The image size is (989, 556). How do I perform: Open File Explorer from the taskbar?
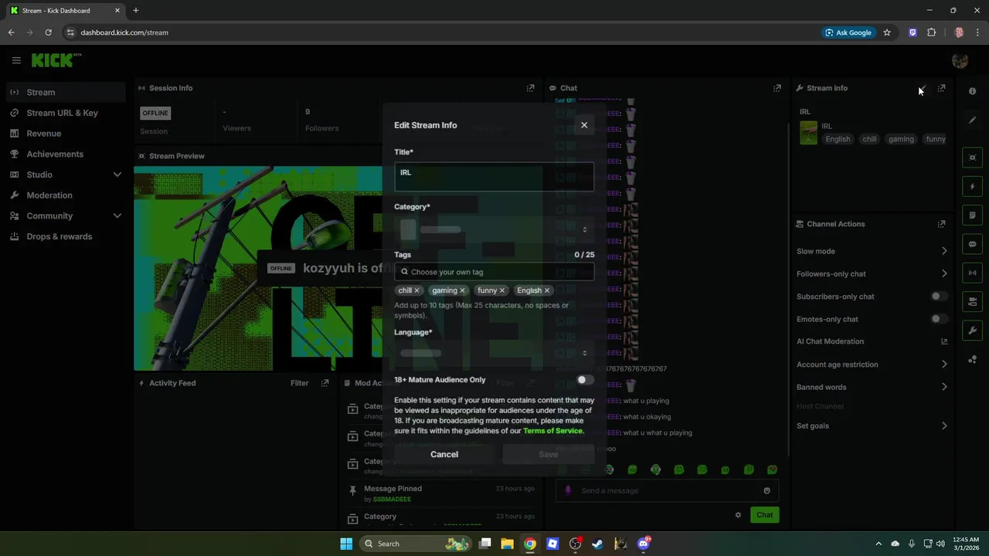pos(507,544)
